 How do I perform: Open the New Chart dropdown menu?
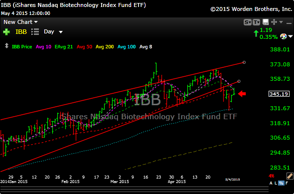(x=20, y=22)
